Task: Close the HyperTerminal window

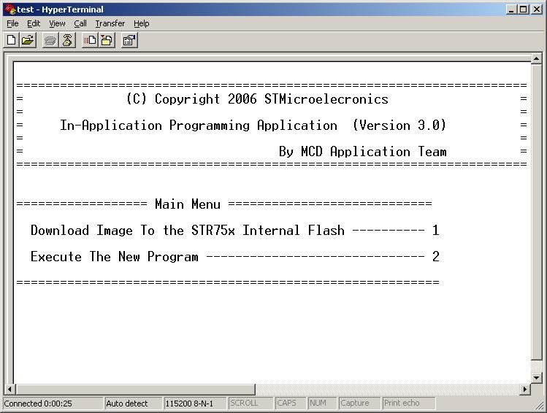Action: [537, 9]
